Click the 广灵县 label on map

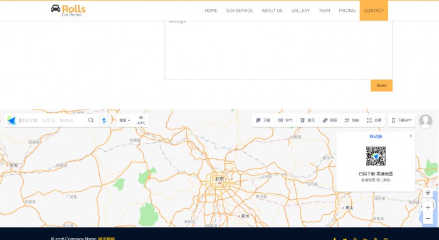tap(71, 197)
